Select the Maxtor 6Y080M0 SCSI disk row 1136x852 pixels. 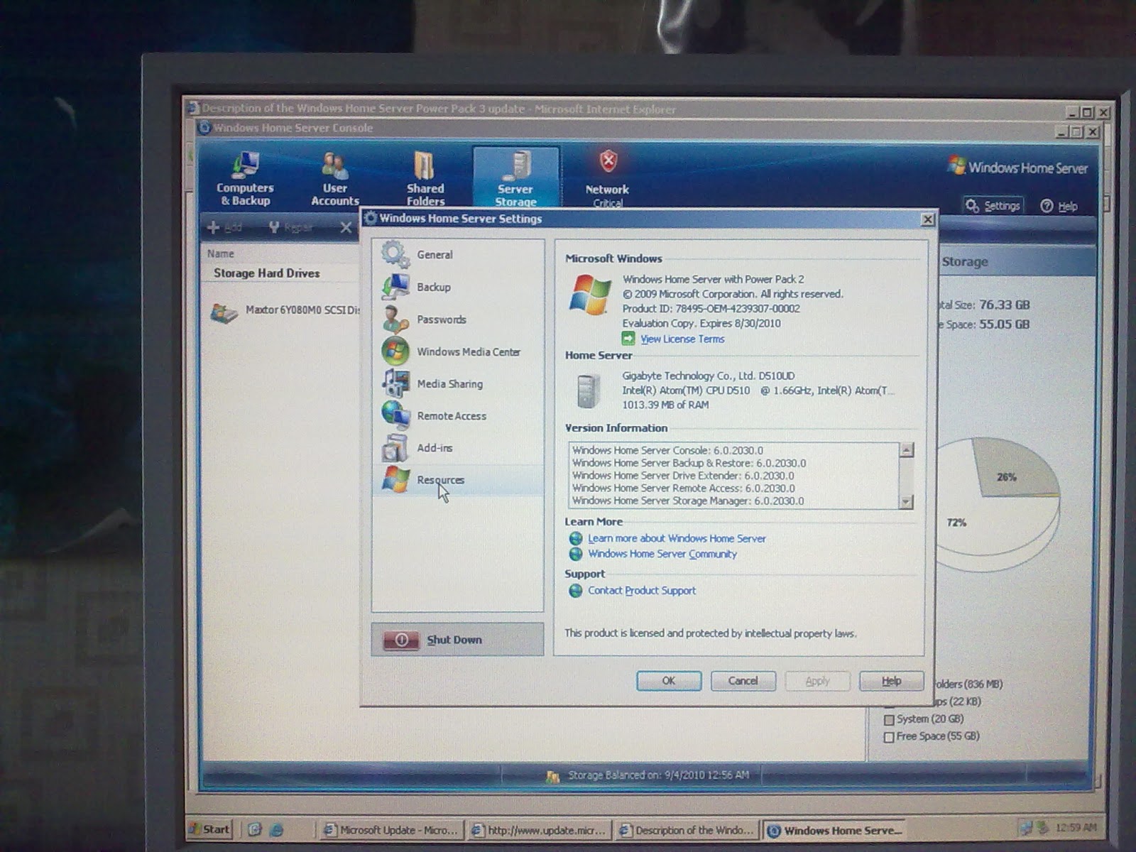(x=284, y=311)
